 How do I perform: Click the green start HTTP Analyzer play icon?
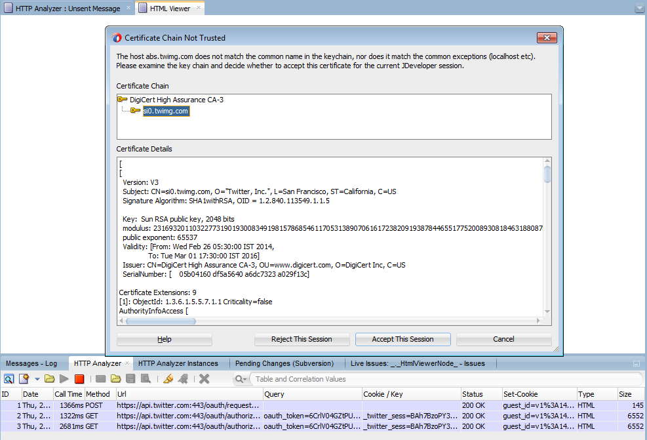click(64, 378)
